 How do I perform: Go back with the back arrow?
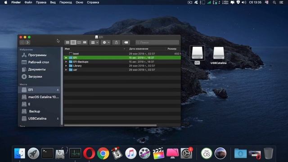pos(22,42)
